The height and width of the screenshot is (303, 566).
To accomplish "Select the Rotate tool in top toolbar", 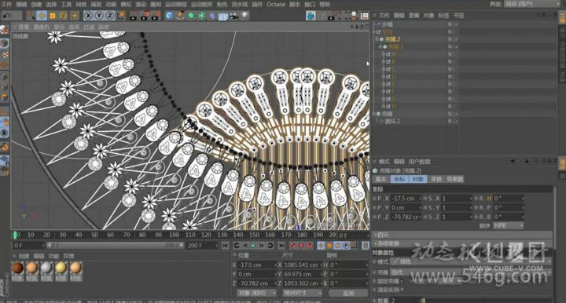I will (64, 16).
